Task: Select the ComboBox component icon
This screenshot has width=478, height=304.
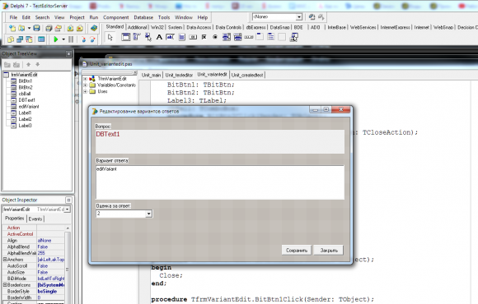Action: coord(237,37)
